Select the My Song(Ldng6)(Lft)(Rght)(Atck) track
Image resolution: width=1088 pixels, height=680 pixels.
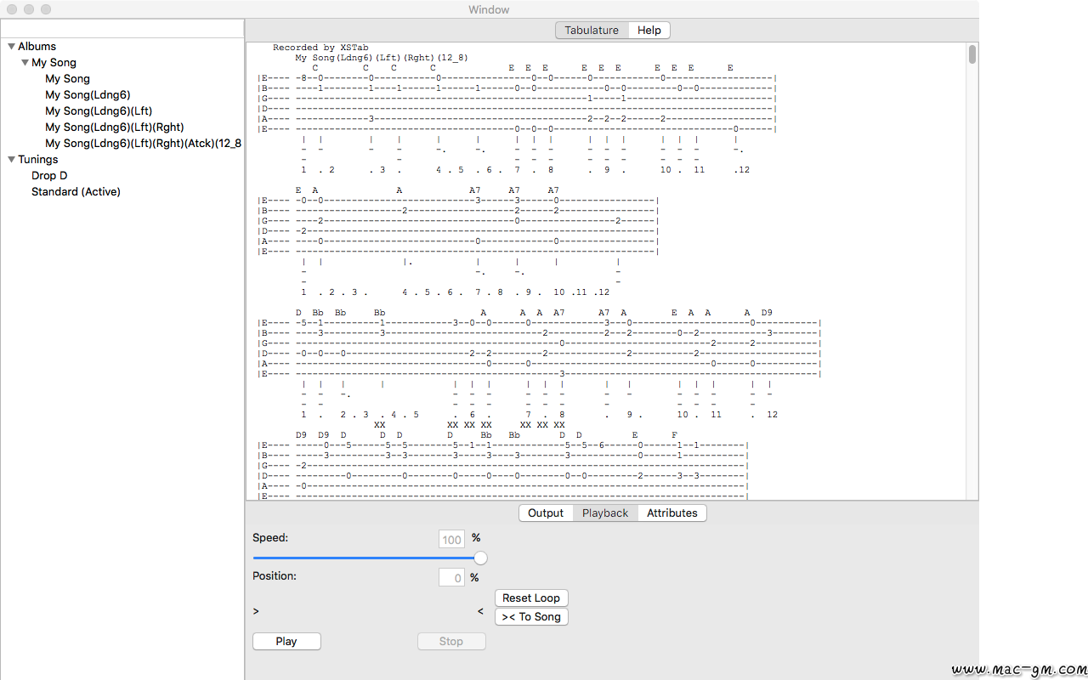click(144, 144)
